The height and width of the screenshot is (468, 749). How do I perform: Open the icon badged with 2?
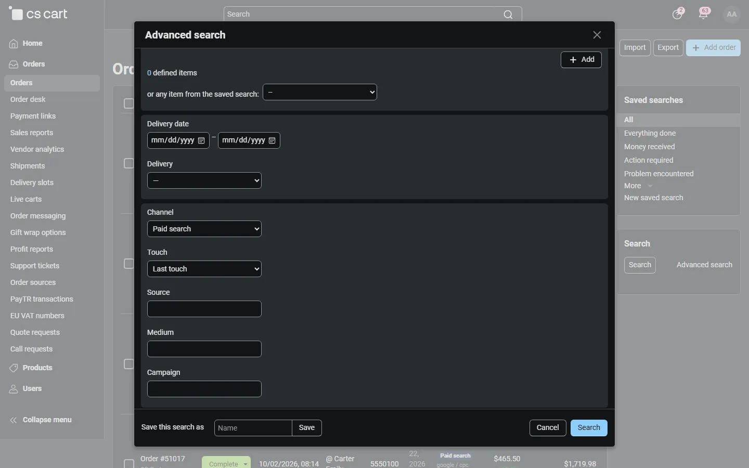click(x=677, y=14)
